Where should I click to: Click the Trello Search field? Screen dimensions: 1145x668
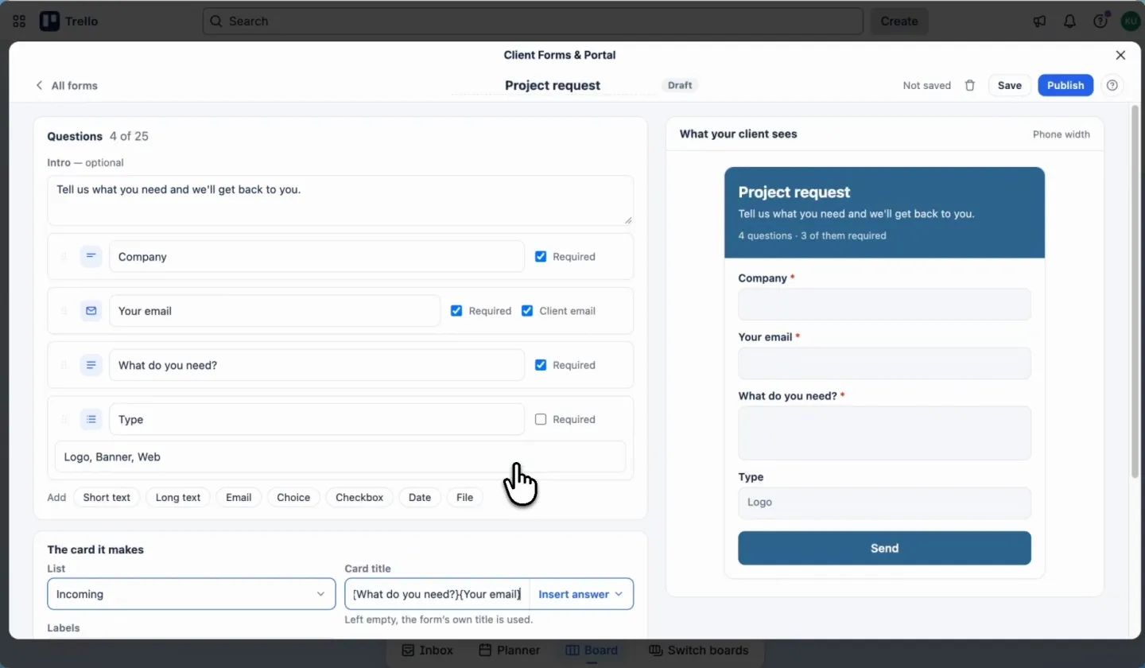click(x=533, y=21)
